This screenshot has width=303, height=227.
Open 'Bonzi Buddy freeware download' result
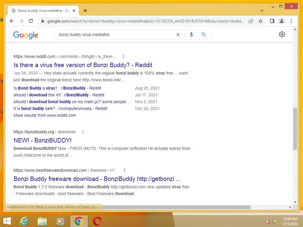coord(97,179)
